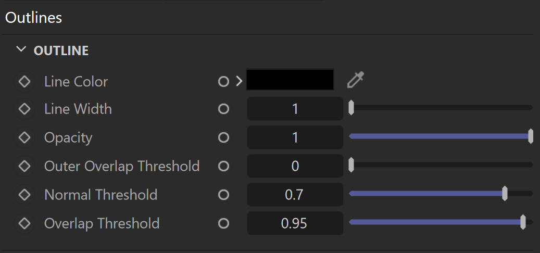Click the keyframe diamond for Line Color
540x253 pixels.
pos(24,82)
